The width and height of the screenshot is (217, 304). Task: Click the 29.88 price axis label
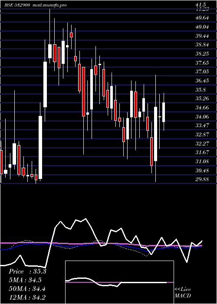click(202, 179)
